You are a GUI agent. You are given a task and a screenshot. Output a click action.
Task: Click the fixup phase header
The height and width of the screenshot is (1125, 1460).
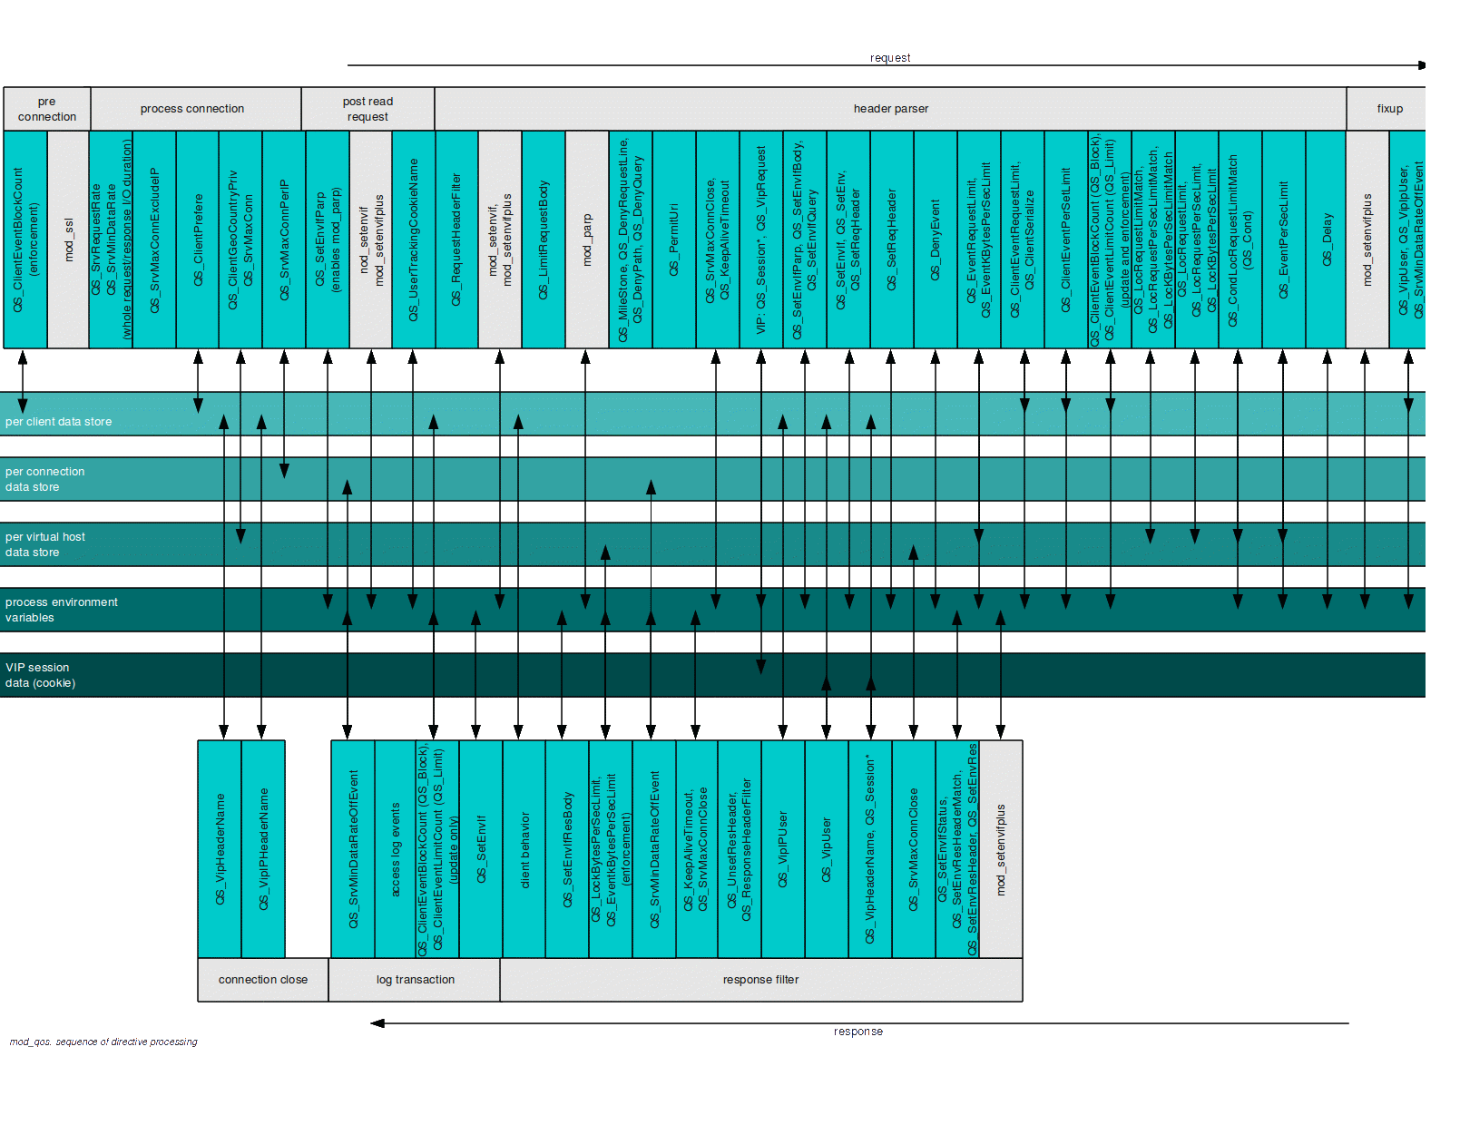tap(1388, 109)
